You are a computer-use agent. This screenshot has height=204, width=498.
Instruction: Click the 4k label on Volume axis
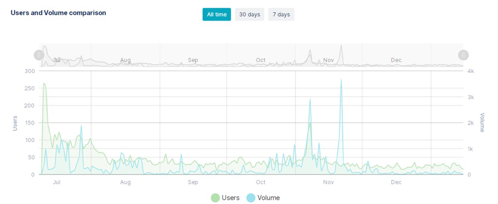470,71
